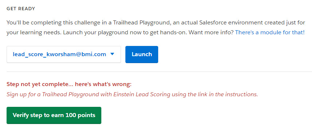
Task: Select lead_score_kworsham@bmi.com playground text
Action: tap(59, 54)
